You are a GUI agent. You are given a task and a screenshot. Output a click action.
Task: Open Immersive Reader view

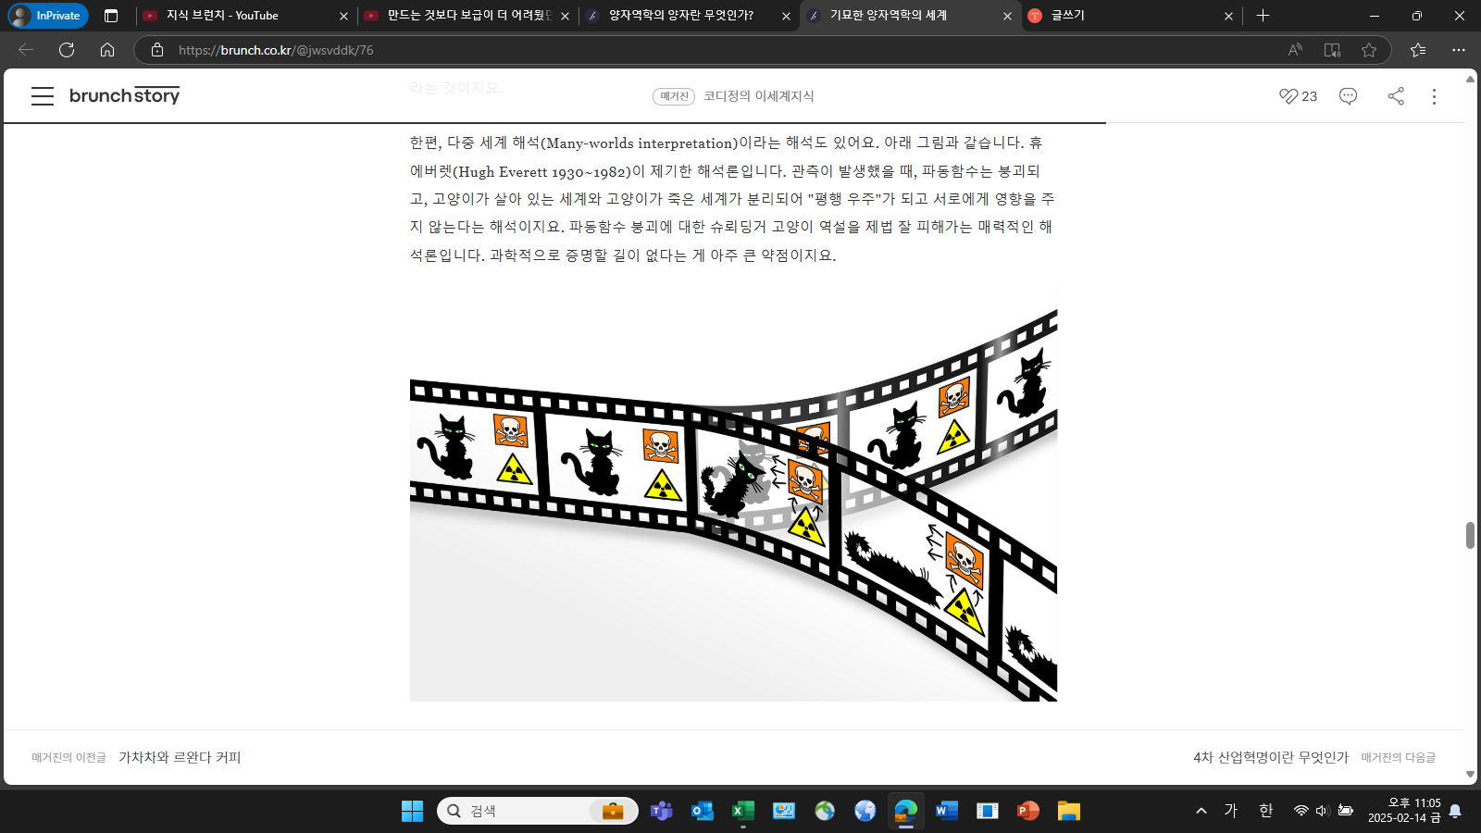click(1332, 50)
